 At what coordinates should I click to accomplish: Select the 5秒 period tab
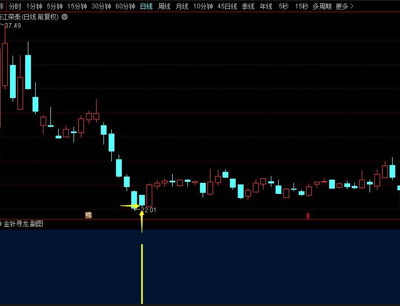(x=283, y=6)
